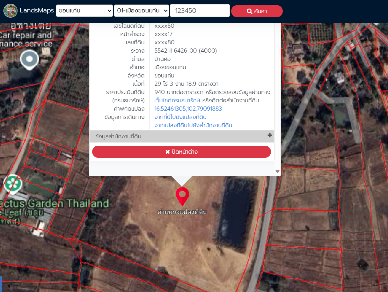Click the dark pond on the satellite map

point(238,210)
